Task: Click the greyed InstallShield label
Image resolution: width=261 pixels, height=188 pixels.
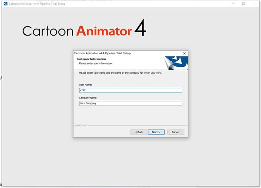Action: pos(80,125)
